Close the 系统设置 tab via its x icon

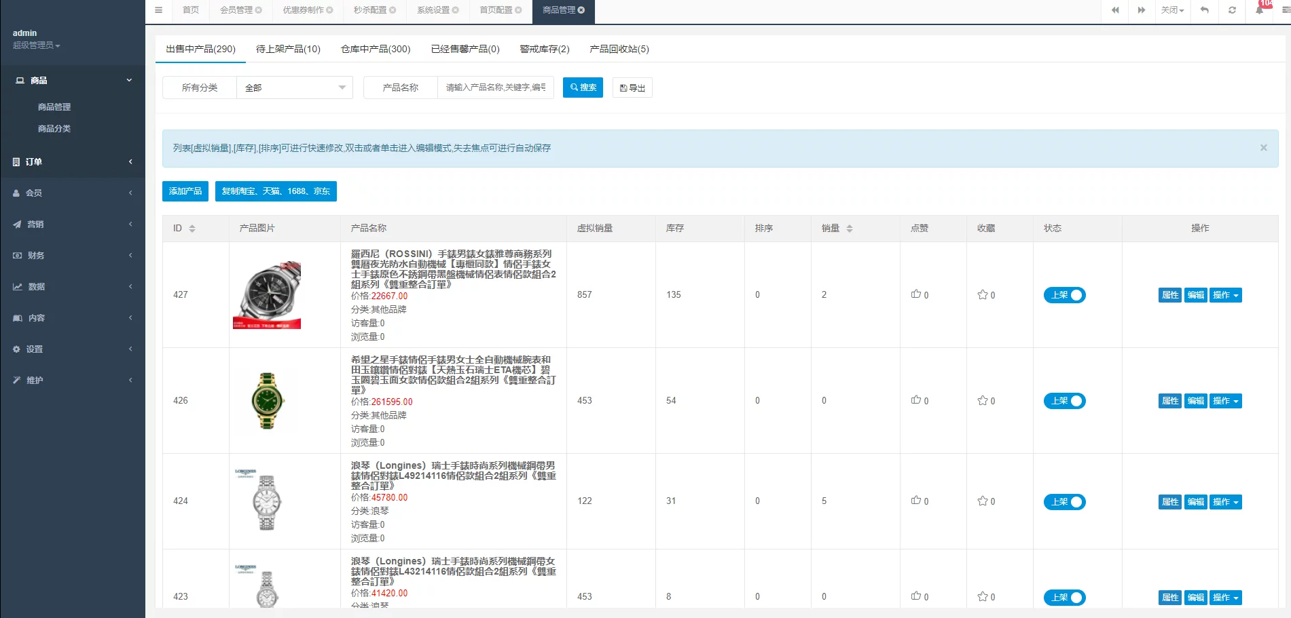(x=456, y=10)
